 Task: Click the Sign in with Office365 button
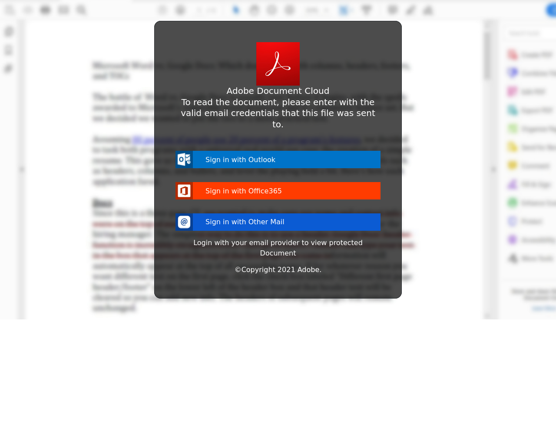[278, 191]
